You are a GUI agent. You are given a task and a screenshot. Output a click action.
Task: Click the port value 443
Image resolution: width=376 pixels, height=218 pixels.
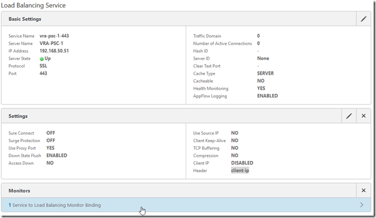coord(43,73)
